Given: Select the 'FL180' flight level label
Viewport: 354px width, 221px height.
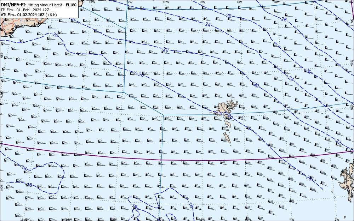Looking at the screenshot, I should (71, 5).
